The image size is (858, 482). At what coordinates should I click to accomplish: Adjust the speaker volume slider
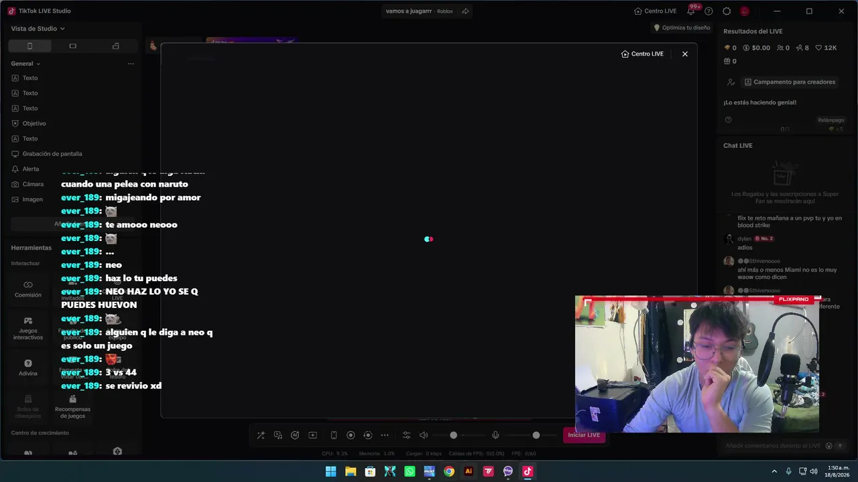tap(454, 435)
